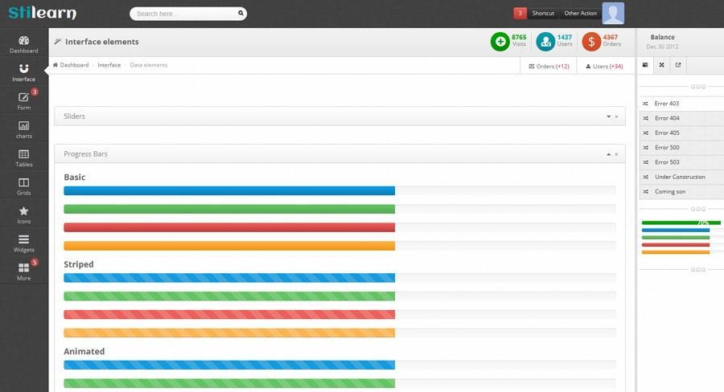Open the Widgets sidebar icon
Screen dimensions: 724x392
23,239
